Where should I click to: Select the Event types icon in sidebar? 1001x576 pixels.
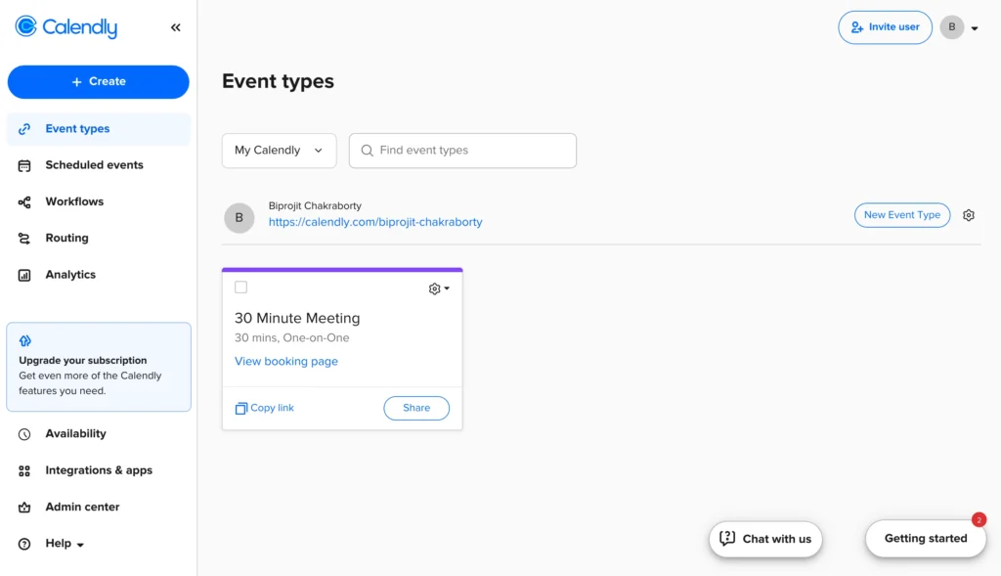tap(26, 128)
